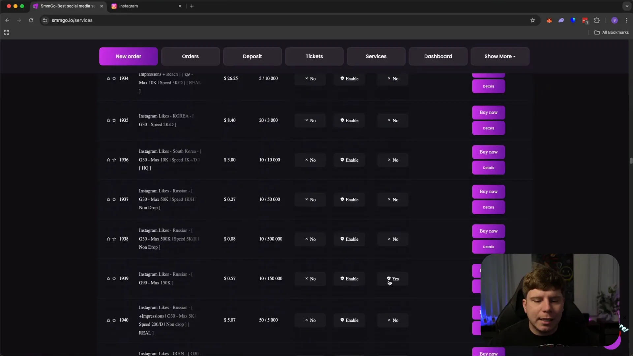Click the address bar URL smmgo.io/services
This screenshot has height=356, width=633.
pos(72,20)
